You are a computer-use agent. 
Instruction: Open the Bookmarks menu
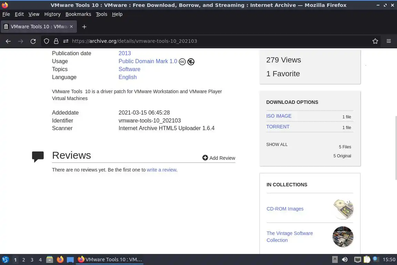click(78, 14)
